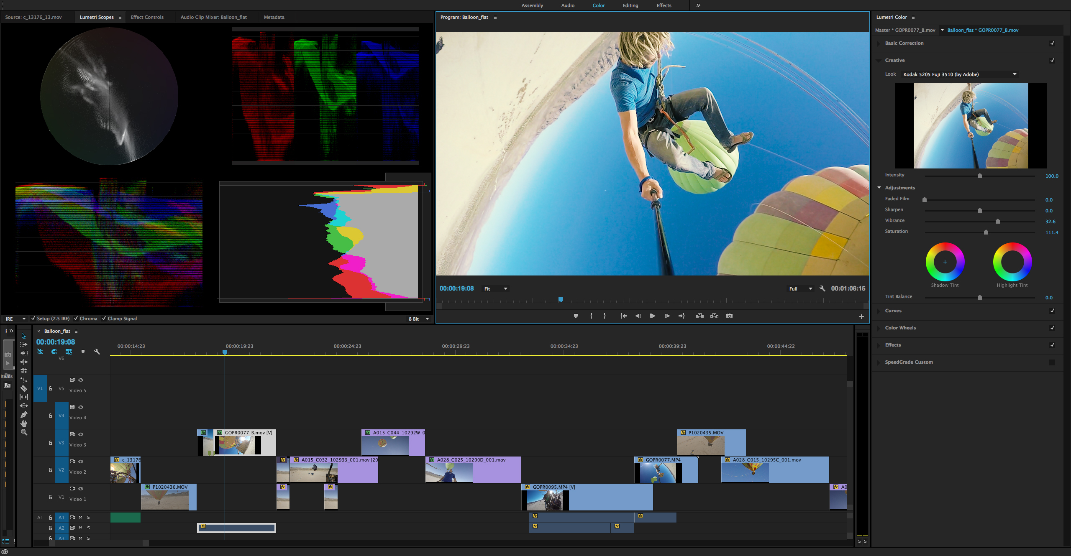The height and width of the screenshot is (556, 1071).
Task: Open the Look dropdown Kodak 5205 Fuji
Action: (x=960, y=74)
